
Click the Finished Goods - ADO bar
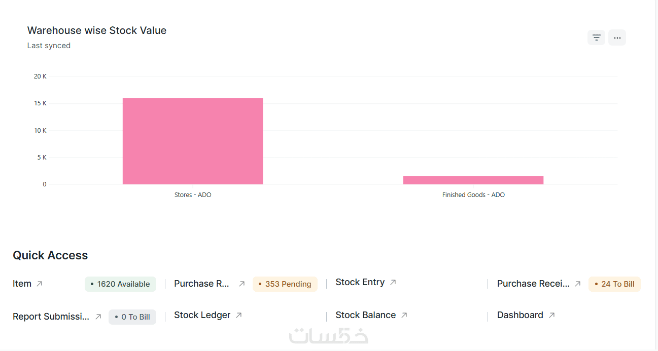tap(473, 180)
